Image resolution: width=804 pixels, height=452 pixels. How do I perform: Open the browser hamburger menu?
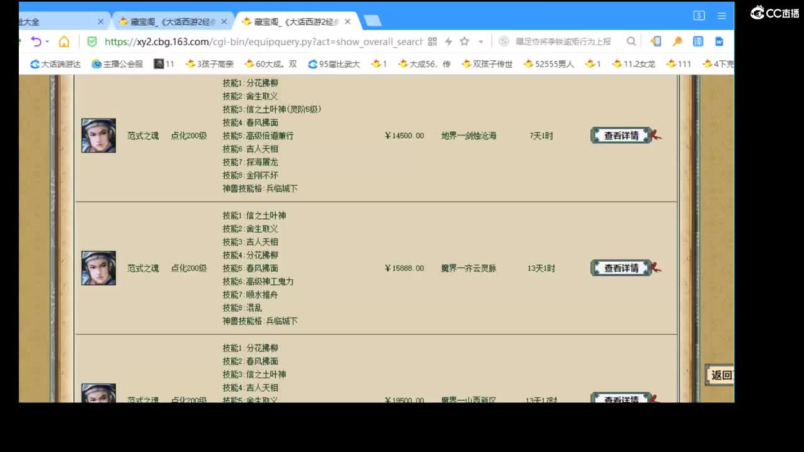(722, 16)
